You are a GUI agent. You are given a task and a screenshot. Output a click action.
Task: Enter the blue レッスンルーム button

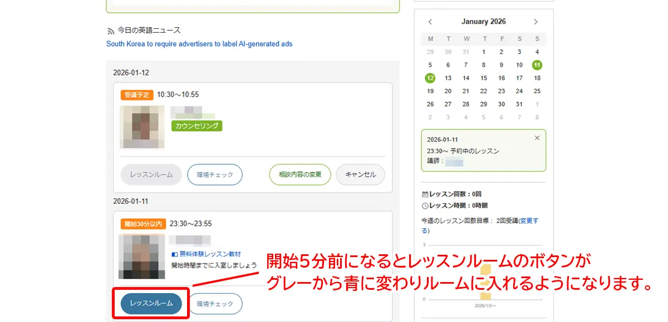point(151,304)
